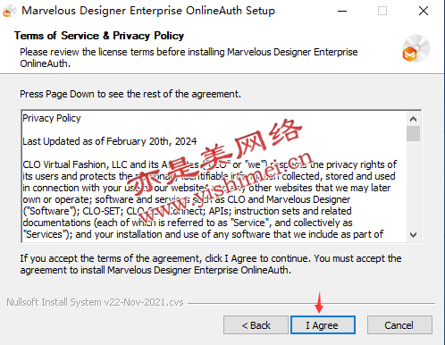The image size is (445, 345).
Task: Click the red arrow above I Agree
Action: (x=319, y=302)
